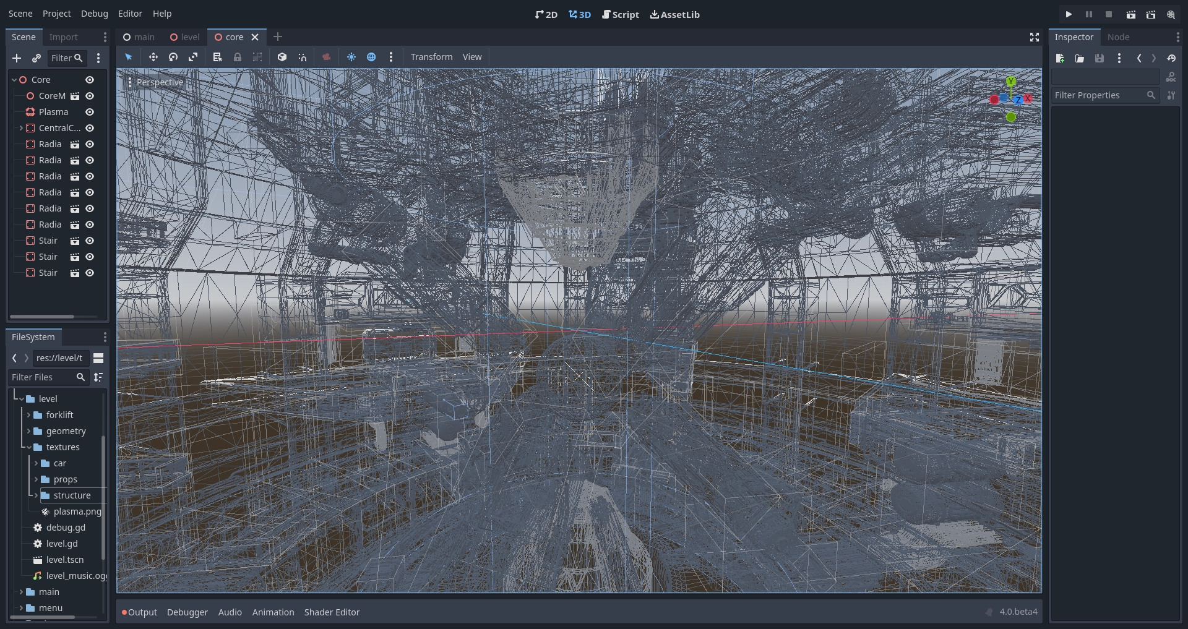Toggle preview sunlight in the viewport

click(352, 57)
